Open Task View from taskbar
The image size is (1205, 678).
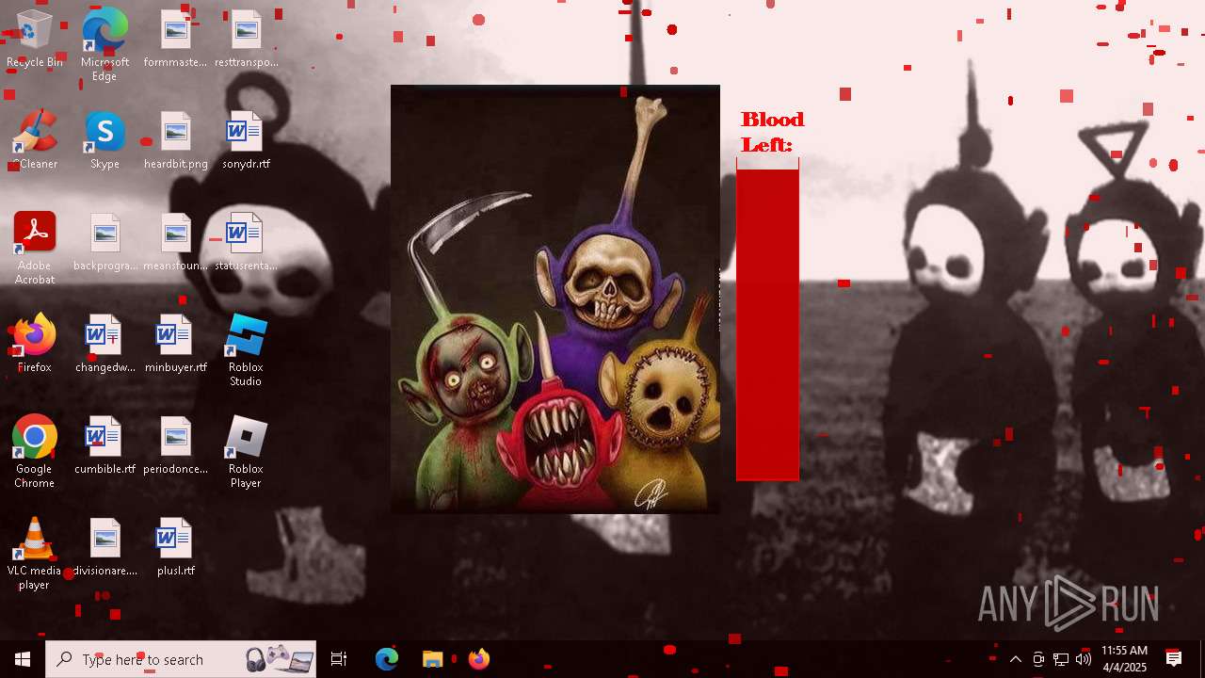(339, 659)
